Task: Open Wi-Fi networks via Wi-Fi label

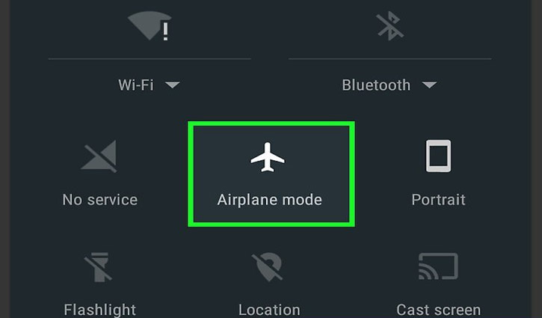Action: 136,85
